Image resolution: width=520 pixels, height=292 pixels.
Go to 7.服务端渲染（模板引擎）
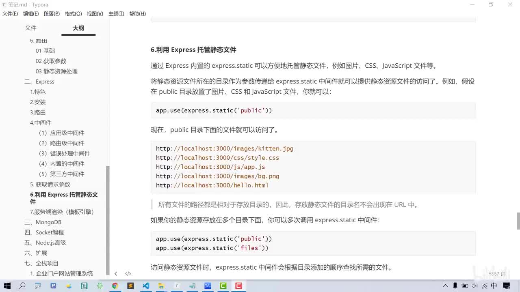[x=62, y=212]
